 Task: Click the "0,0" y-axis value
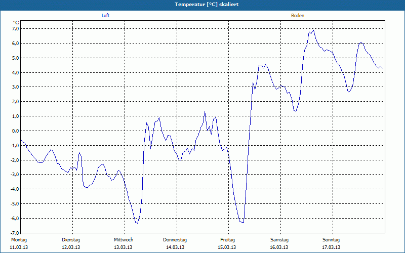[x=16, y=131]
